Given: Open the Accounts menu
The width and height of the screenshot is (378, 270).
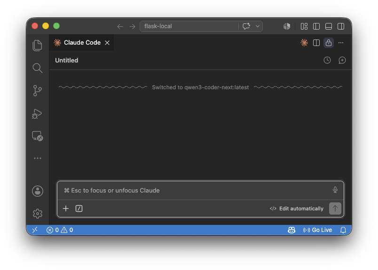Looking at the screenshot, I should tap(38, 191).
